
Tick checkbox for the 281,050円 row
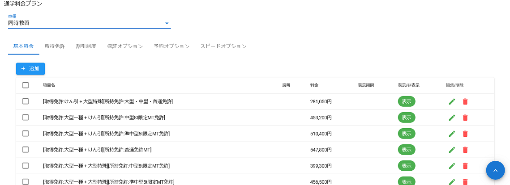[26, 101]
